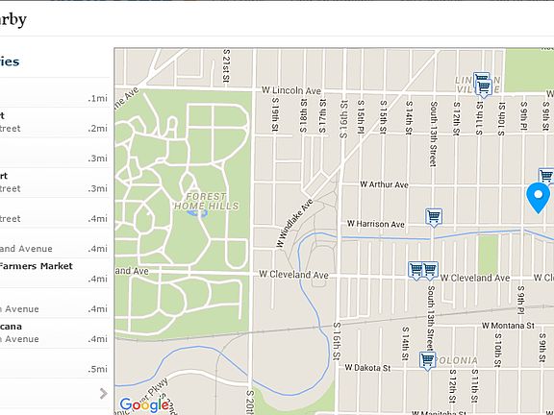
Task: Expand the list with the right chevron arrow
Action: tap(103, 393)
